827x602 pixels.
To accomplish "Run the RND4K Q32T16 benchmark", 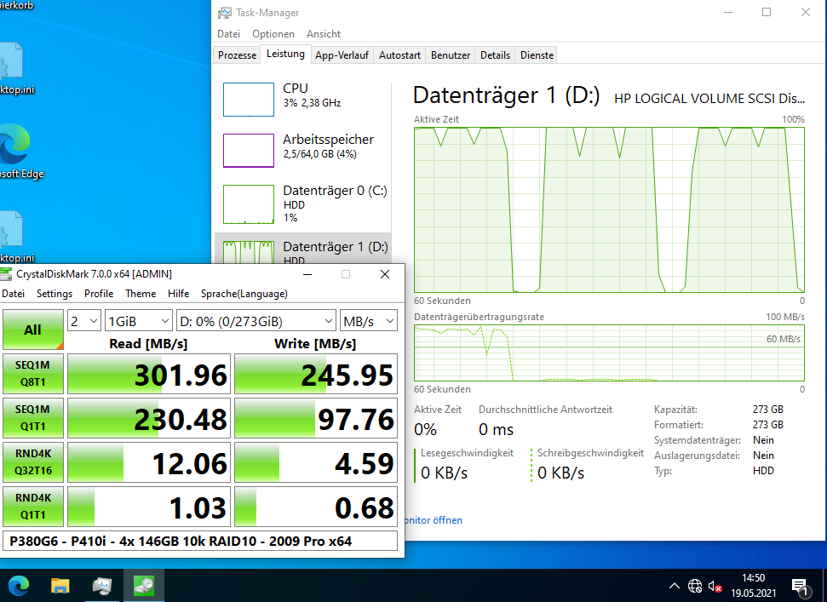I will [x=33, y=462].
